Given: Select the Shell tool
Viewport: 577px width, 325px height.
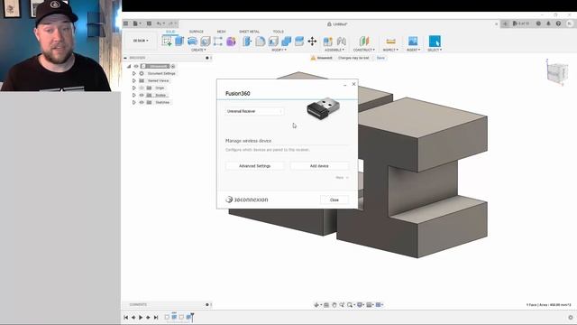Looking at the screenshot, I should point(273,42).
